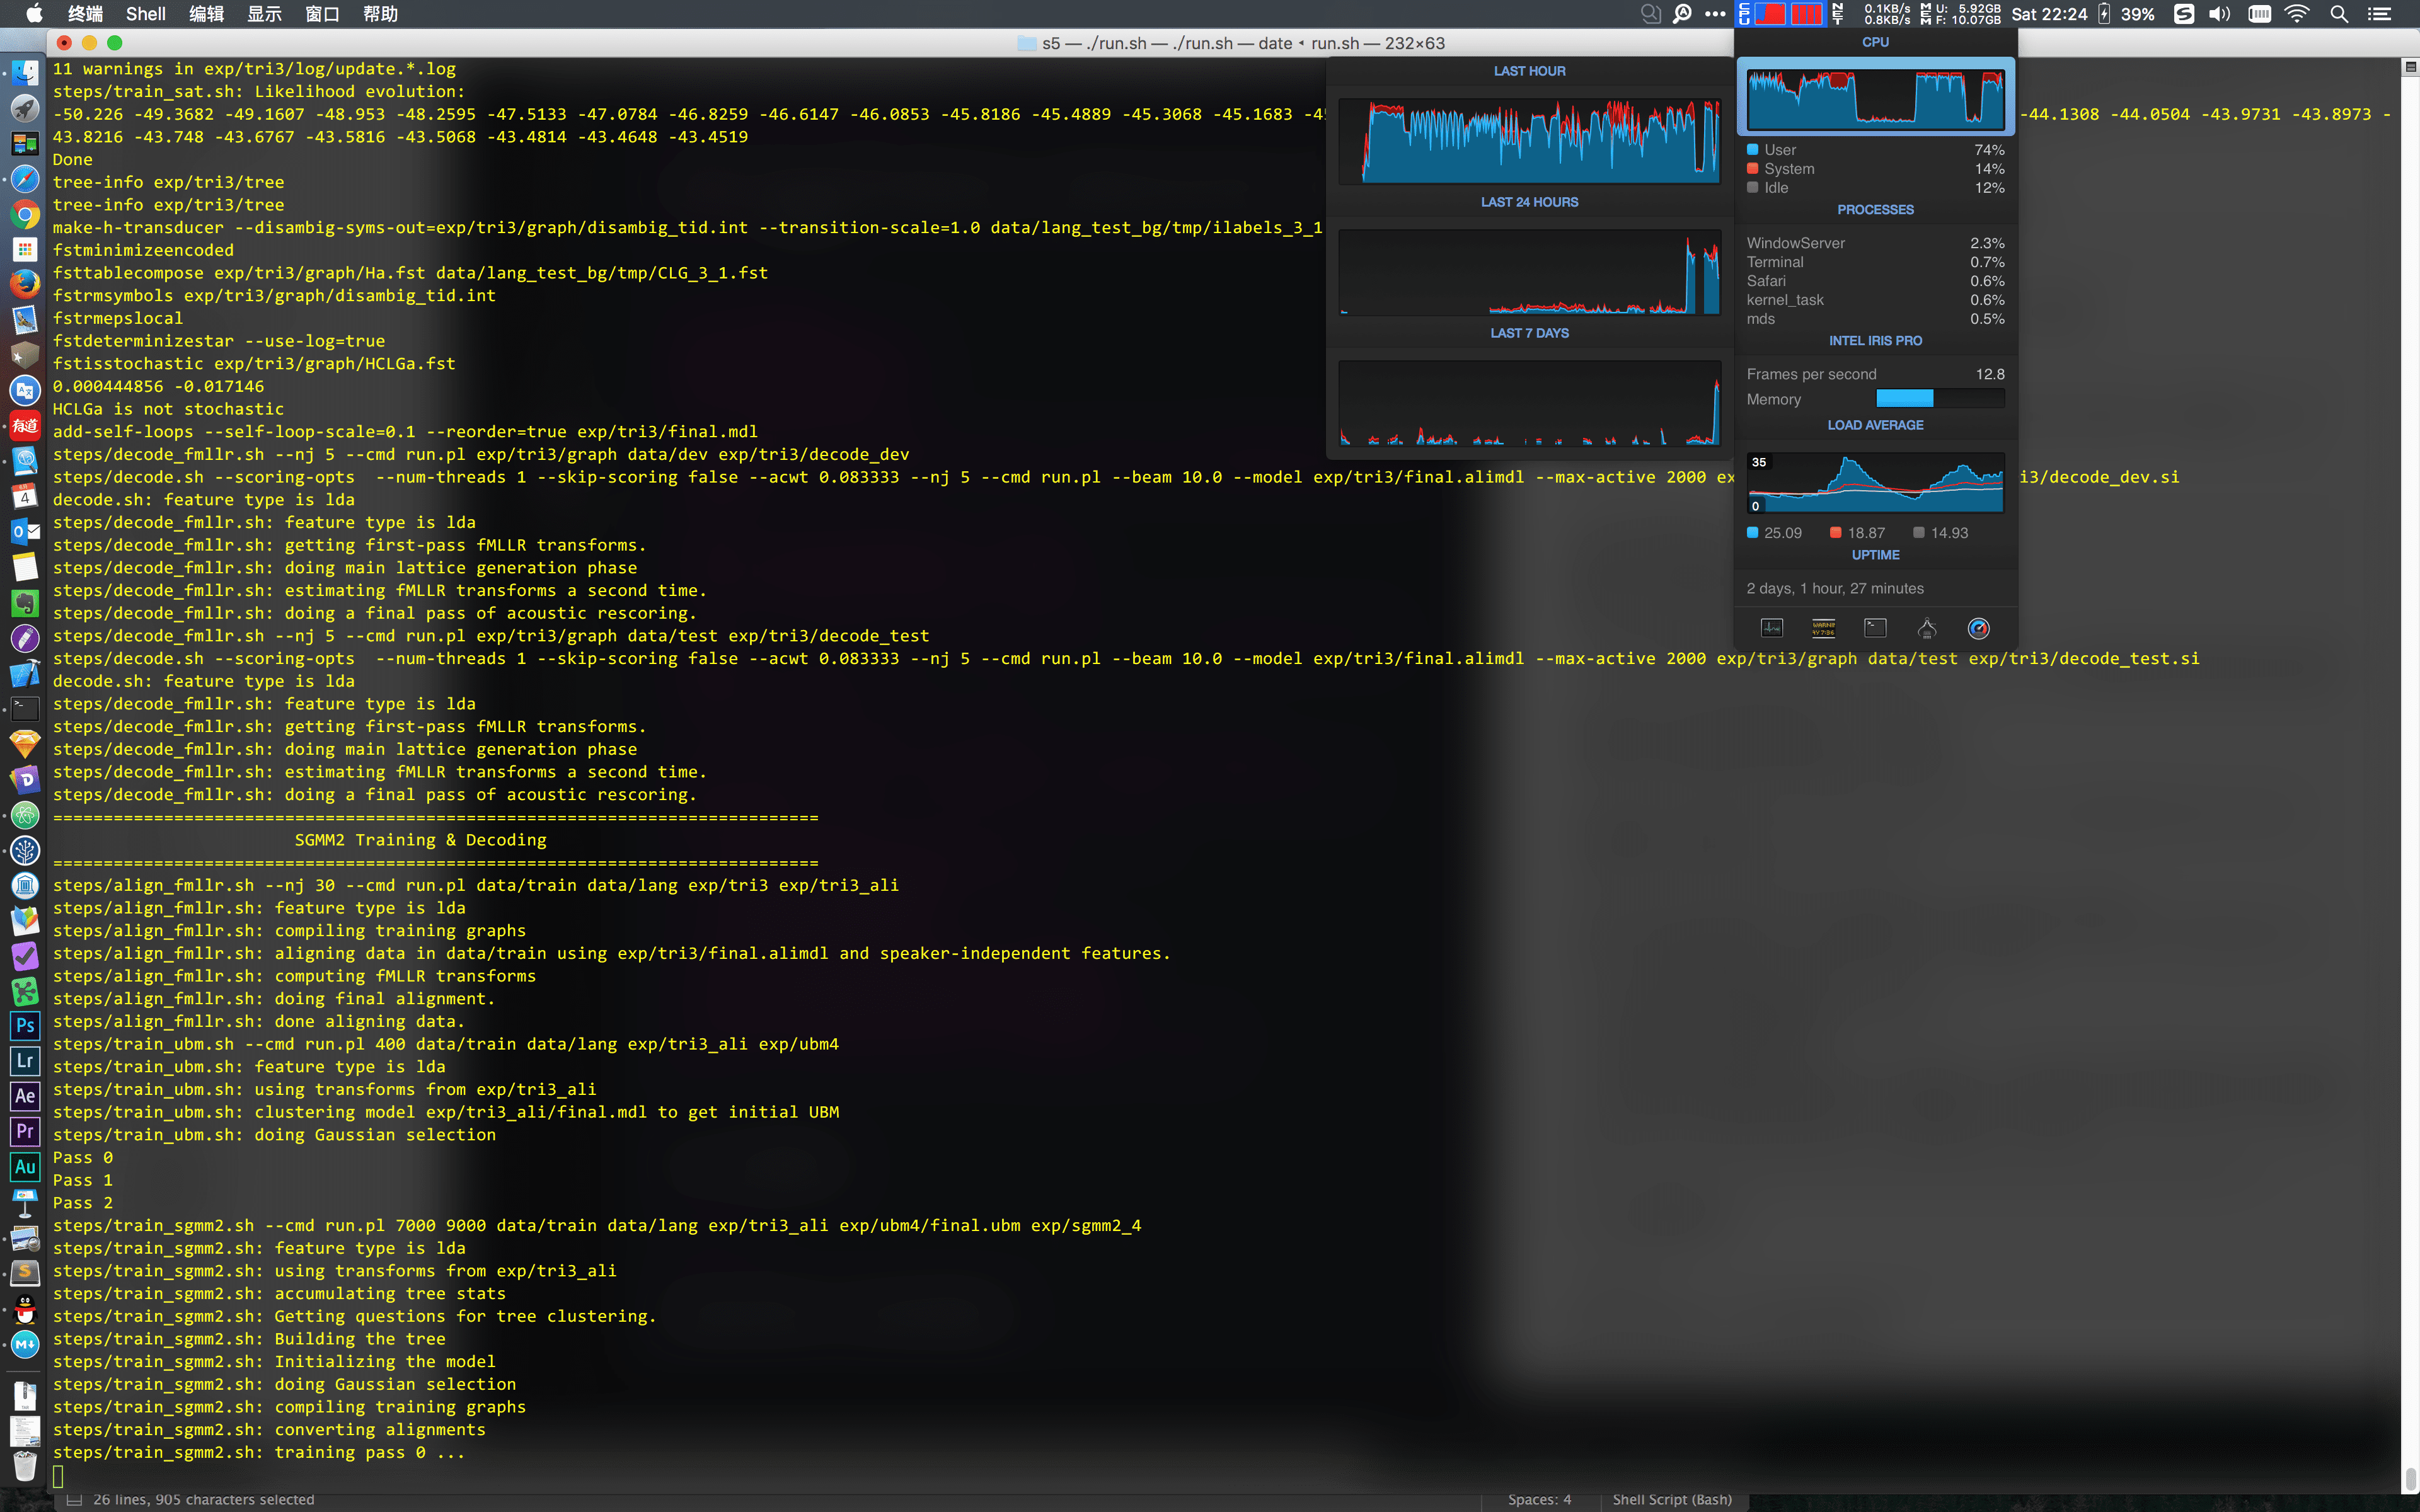Open Chrome from the Dock
The height and width of the screenshot is (1512, 2420).
point(25,214)
